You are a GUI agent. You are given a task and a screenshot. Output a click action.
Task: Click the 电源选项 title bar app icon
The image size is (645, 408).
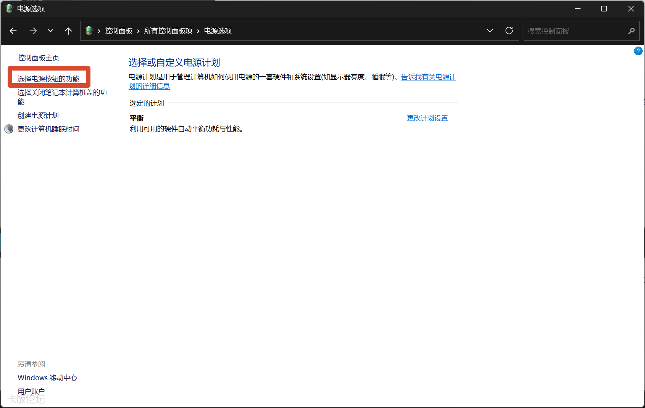(x=10, y=8)
